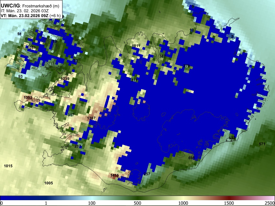This screenshot has height=206, width=275.
Task: Click the map value 1239
Action: click(x=65, y=78)
